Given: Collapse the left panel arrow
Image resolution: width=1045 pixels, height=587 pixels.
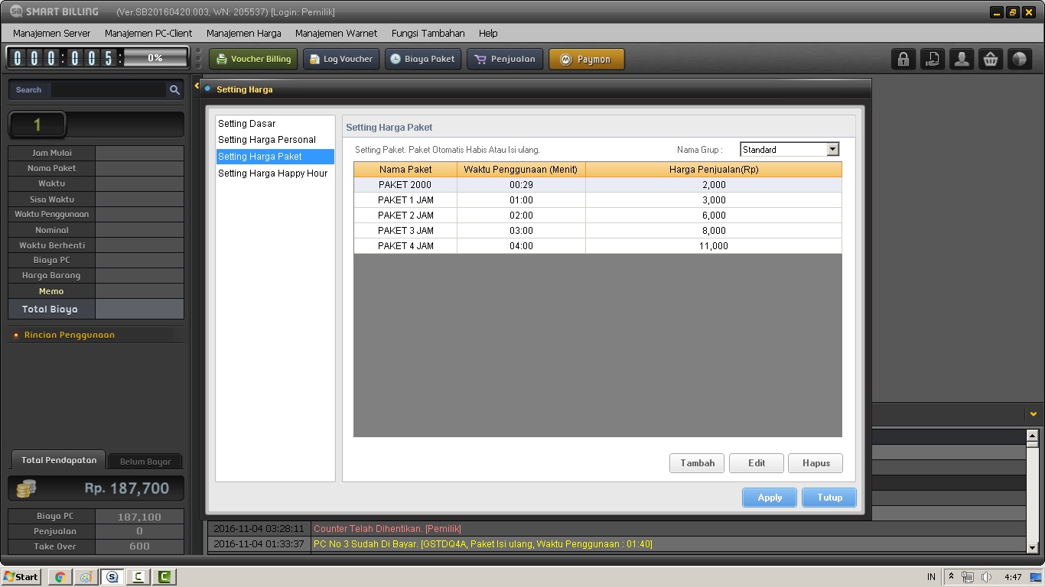Looking at the screenshot, I should tap(197, 86).
